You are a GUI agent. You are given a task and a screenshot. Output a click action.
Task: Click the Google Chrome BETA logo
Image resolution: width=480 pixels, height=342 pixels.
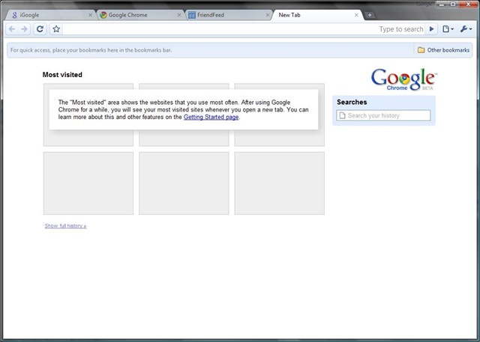(403, 79)
